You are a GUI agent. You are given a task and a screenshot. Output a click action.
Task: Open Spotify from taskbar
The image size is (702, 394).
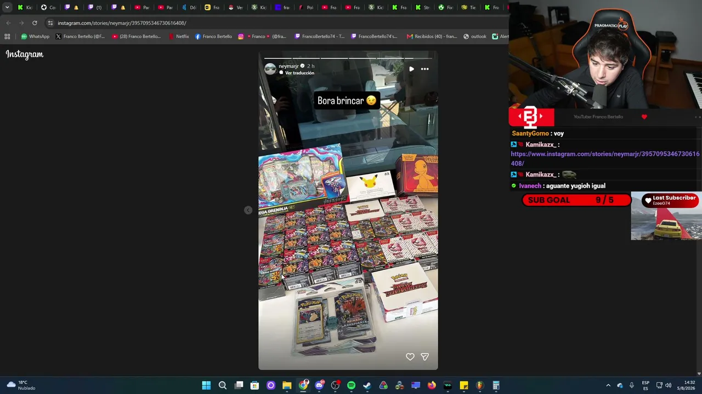(351, 385)
